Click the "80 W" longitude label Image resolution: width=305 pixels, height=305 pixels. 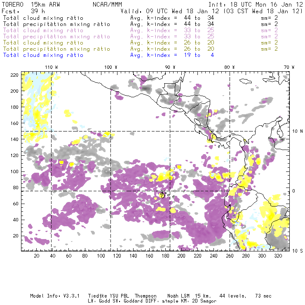(230, 67)
